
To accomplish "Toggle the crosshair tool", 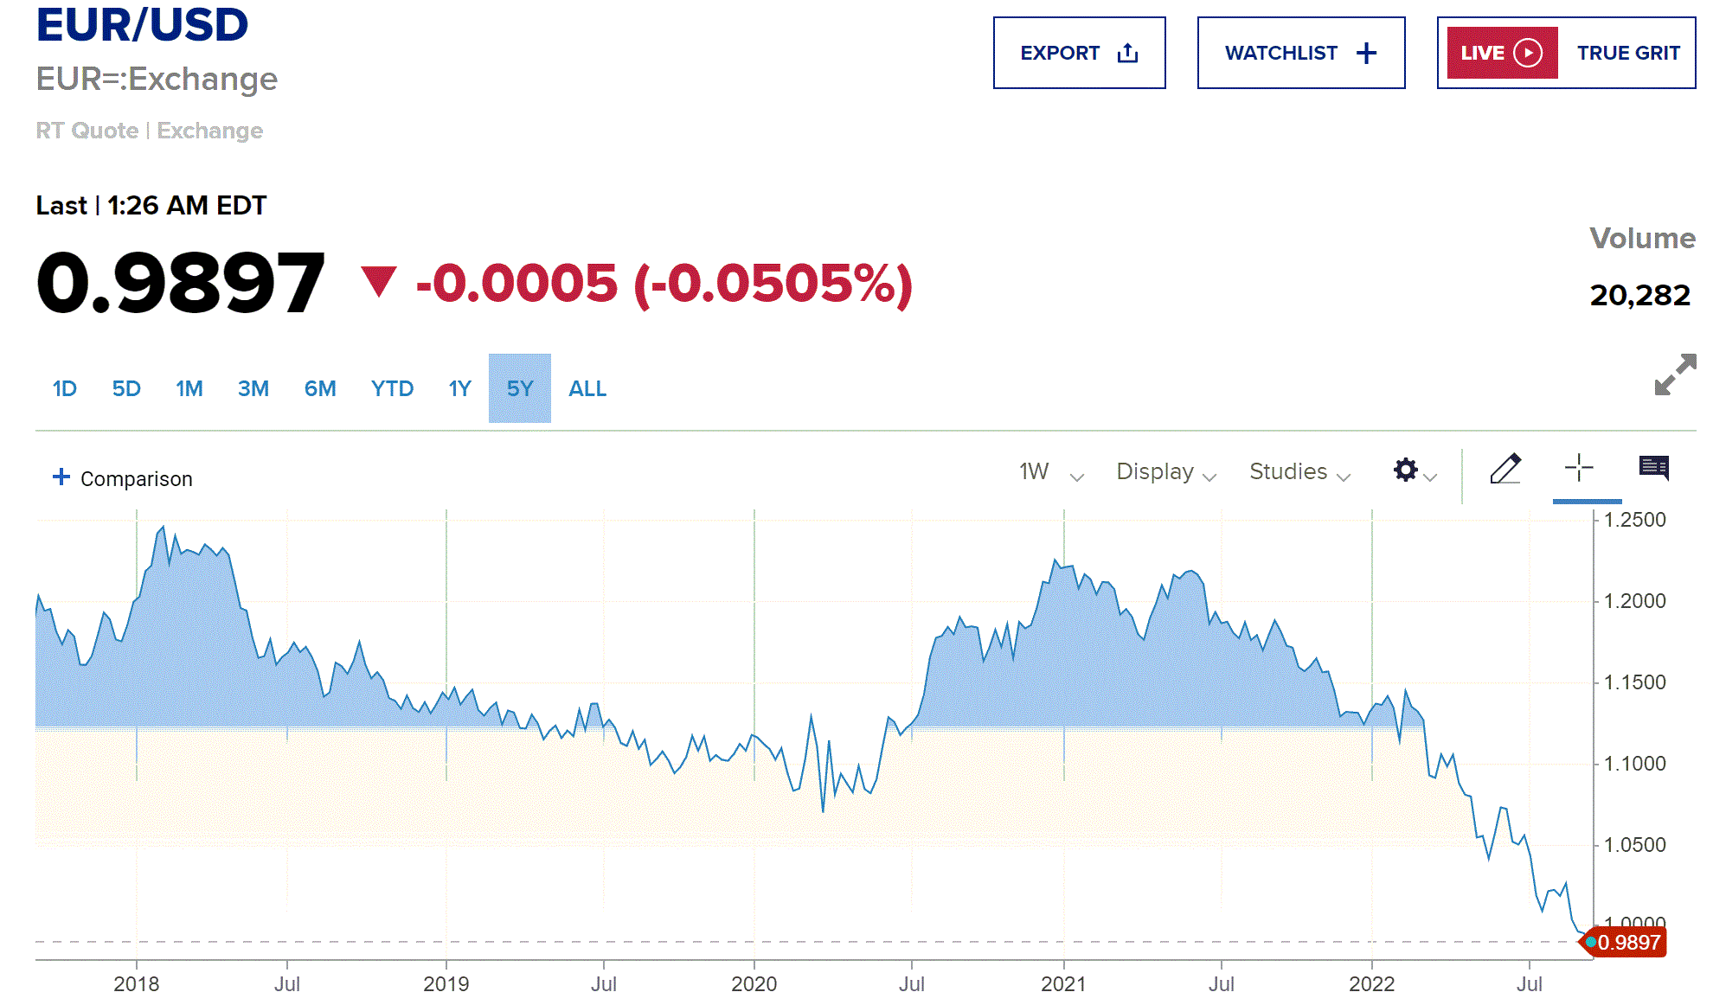I will coord(1579,468).
